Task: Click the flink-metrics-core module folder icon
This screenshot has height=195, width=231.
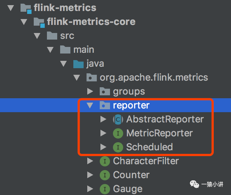Action: click(x=39, y=22)
